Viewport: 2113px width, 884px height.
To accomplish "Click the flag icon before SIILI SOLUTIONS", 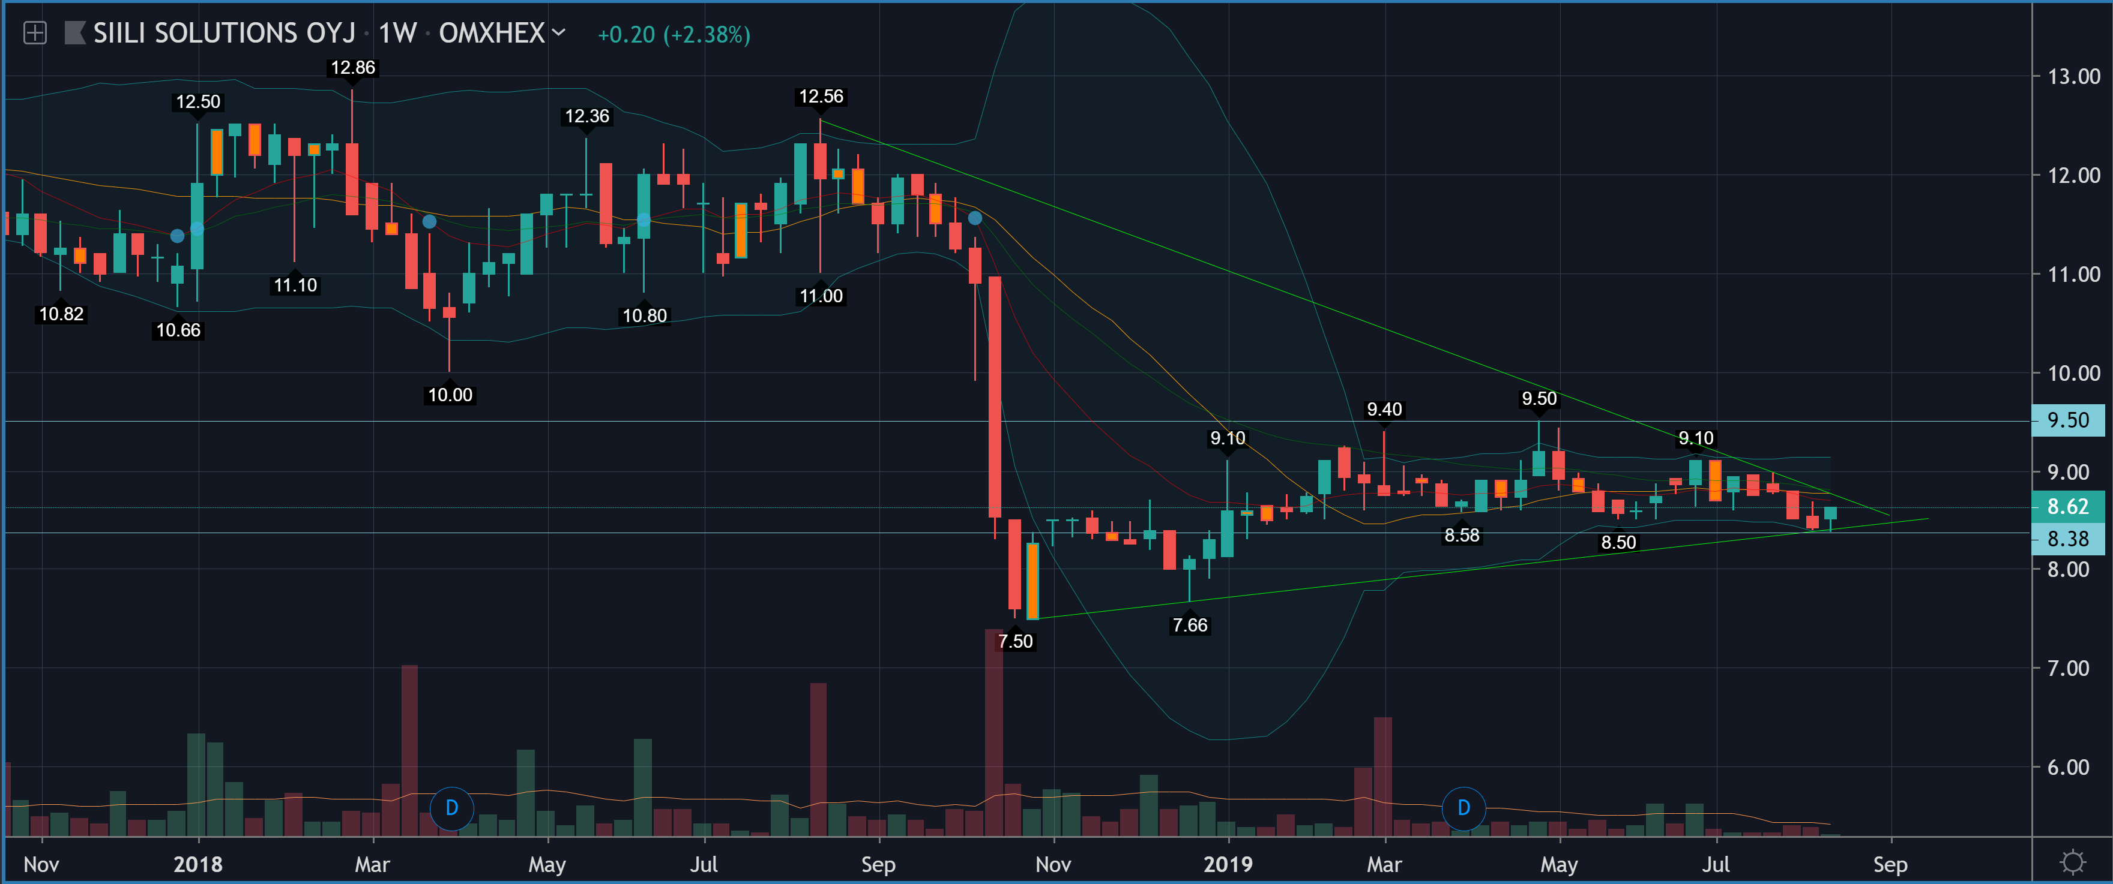I will [x=74, y=34].
